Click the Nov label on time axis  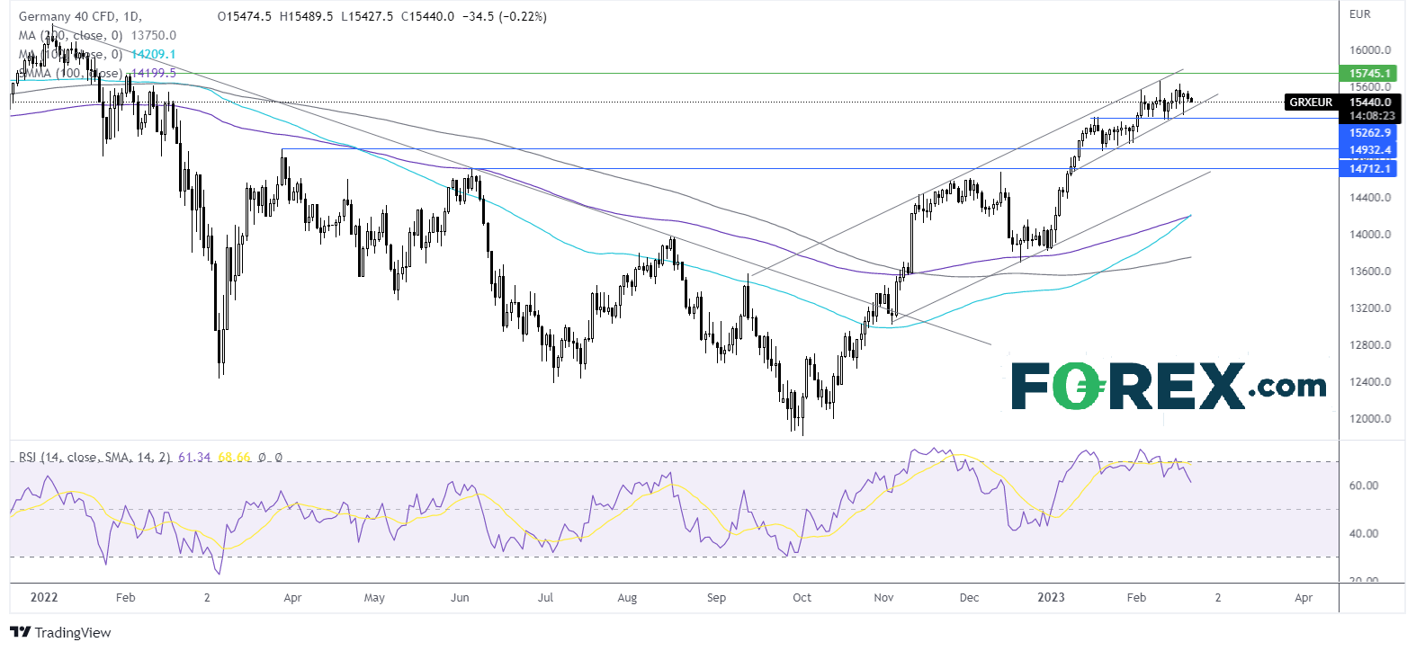pyautogui.click(x=883, y=597)
